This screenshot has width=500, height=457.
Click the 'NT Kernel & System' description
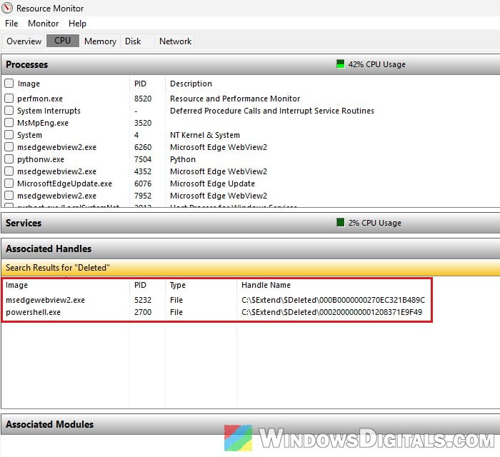[205, 135]
